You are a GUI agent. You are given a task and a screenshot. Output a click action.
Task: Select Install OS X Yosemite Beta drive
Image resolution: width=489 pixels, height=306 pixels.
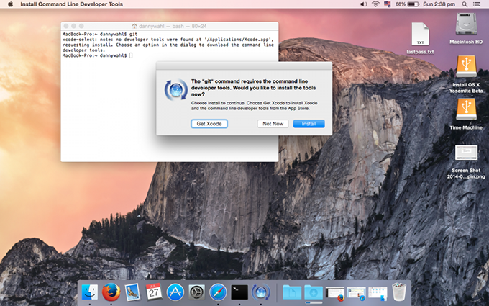pos(466,74)
